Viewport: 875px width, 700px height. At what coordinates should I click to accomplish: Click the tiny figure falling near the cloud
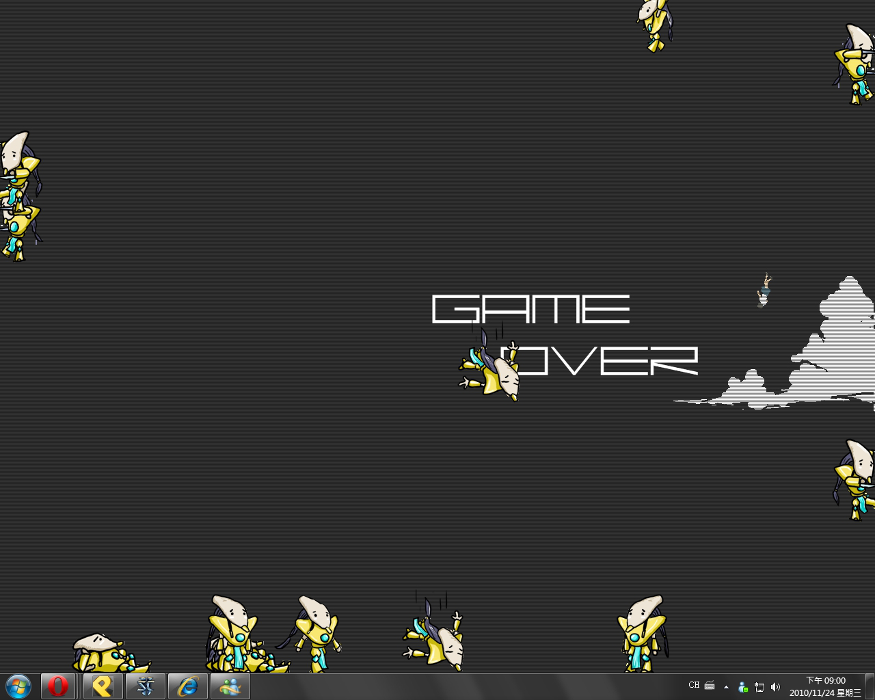(x=764, y=291)
